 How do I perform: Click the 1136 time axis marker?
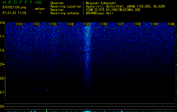click(x=104, y=24)
